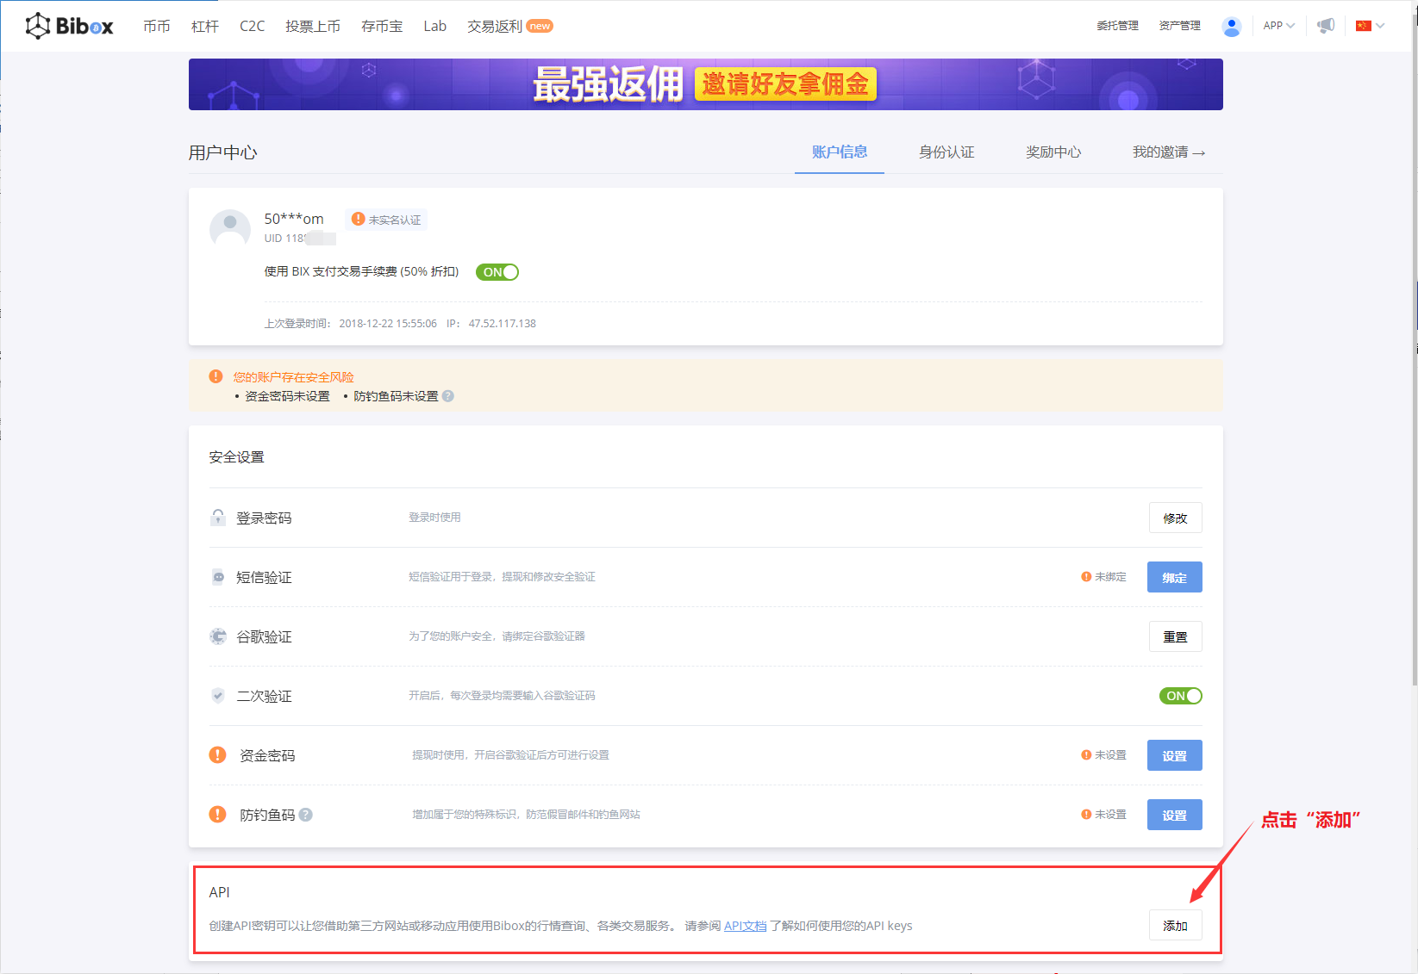Click 设置 for 资金密码
This screenshot has height=974, width=1418.
click(1174, 755)
